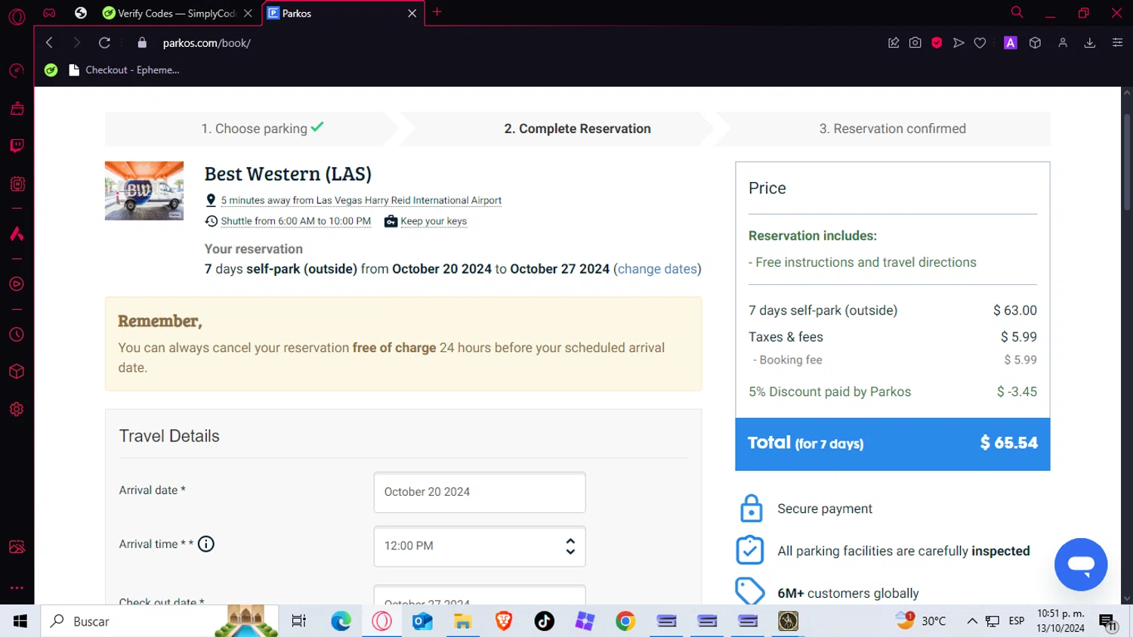Click the Secure payment lock icon
Screen dimensions: 1133x637
coord(751,509)
